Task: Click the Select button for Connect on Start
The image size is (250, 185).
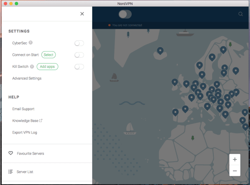Action: click(x=48, y=55)
